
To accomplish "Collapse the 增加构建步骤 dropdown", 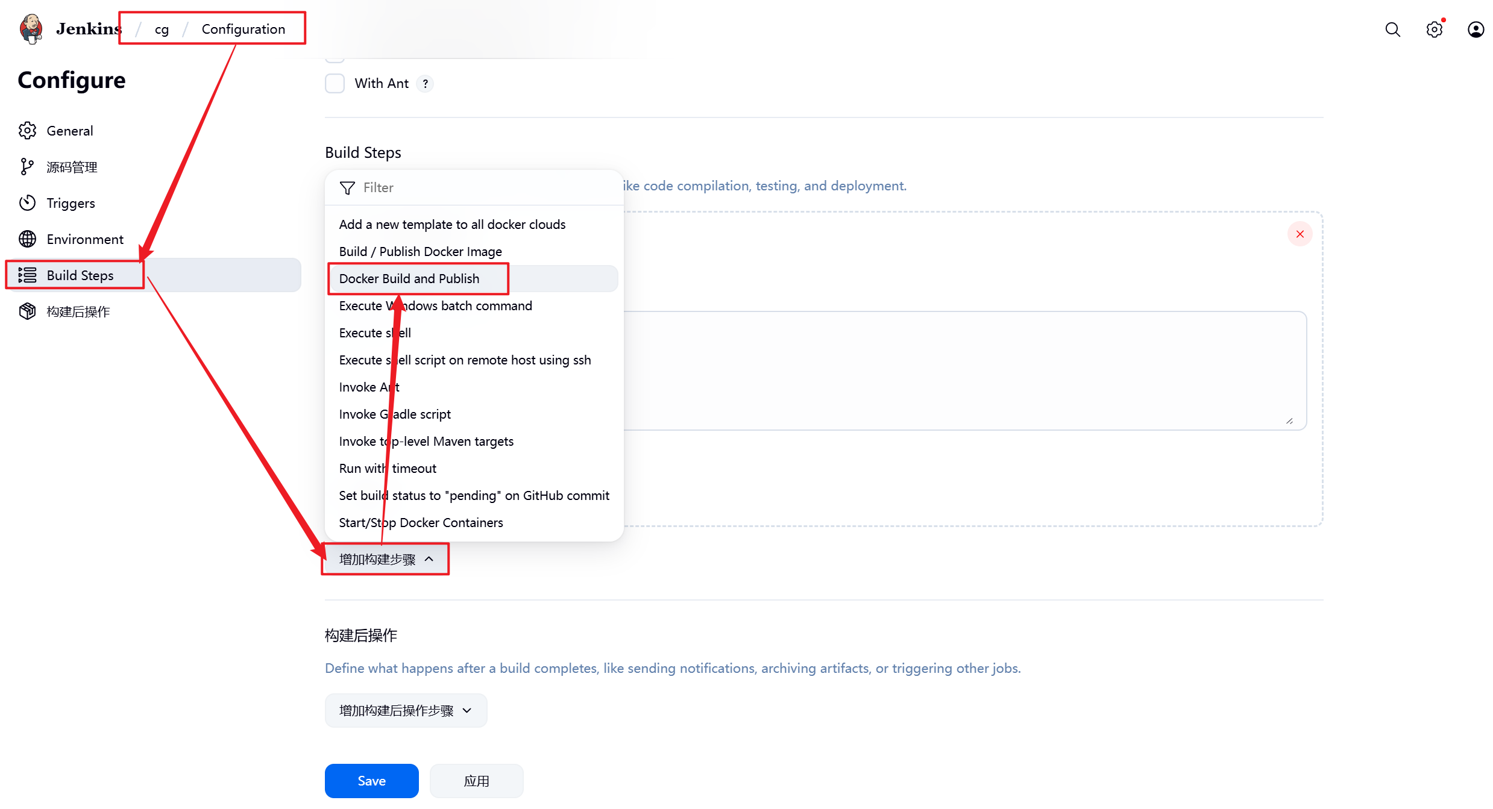I will [386, 559].
